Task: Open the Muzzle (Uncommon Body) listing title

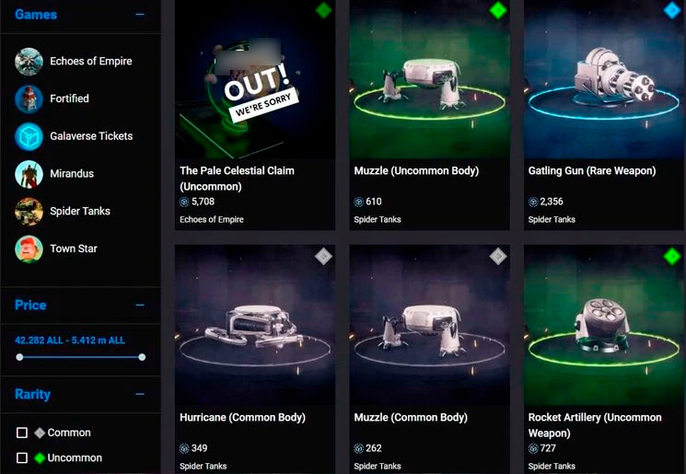Action: (x=416, y=170)
